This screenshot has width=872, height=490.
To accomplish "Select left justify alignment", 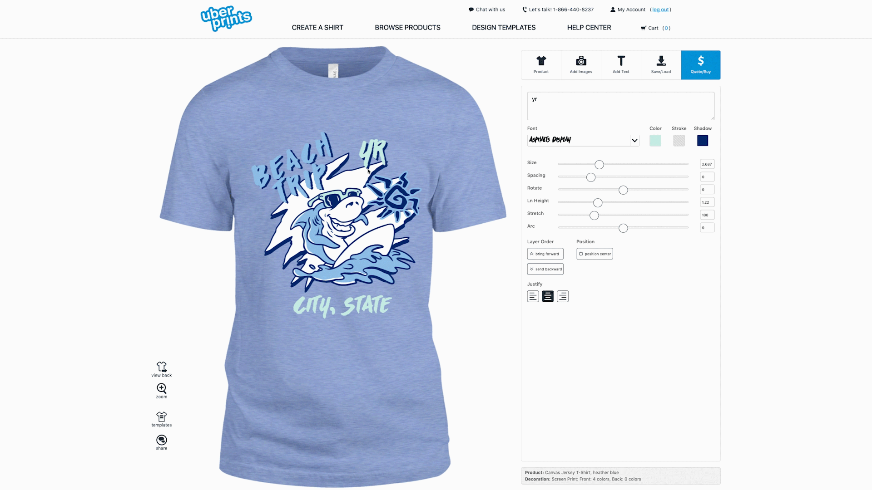I will point(533,296).
